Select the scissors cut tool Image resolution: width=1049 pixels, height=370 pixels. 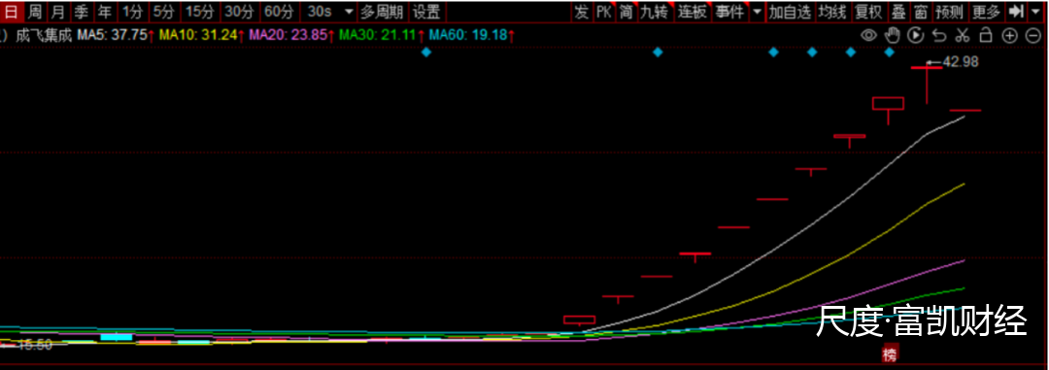coord(963,36)
